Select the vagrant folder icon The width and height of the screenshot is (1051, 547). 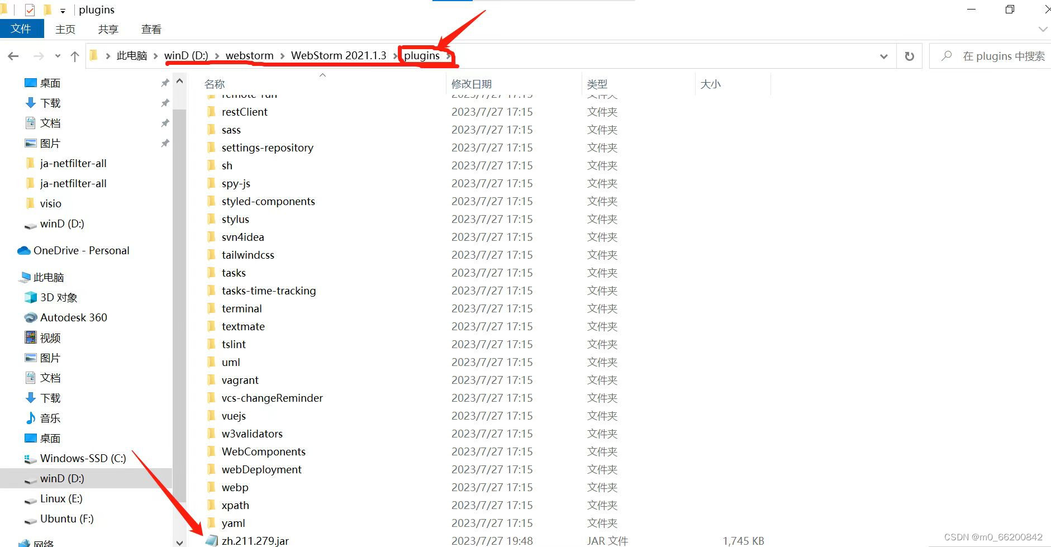click(x=211, y=380)
